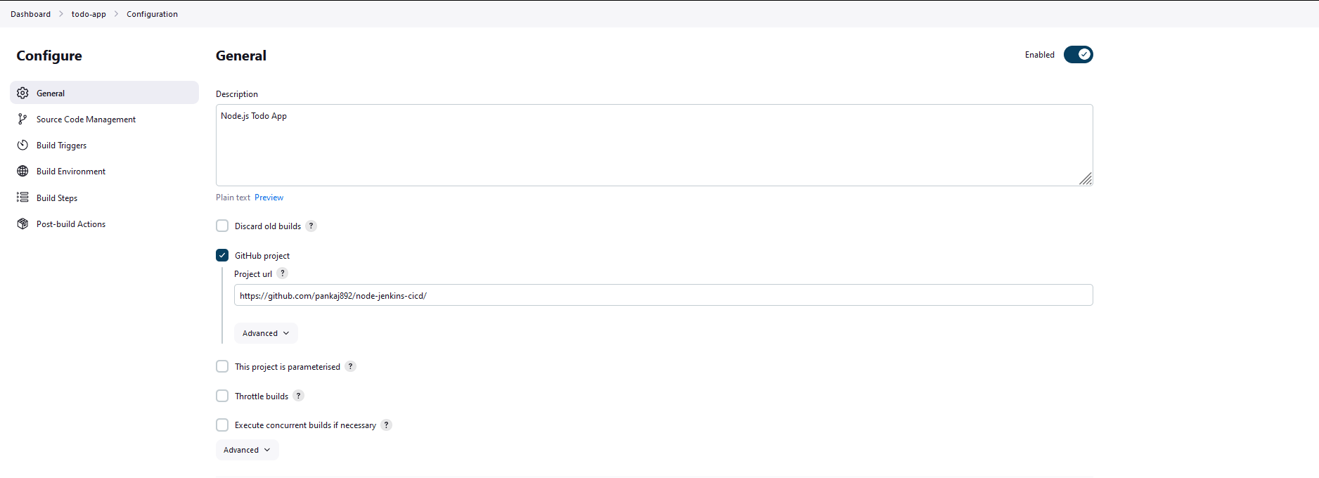Click the Preview link under Description
This screenshot has width=1319, height=478.
point(269,197)
